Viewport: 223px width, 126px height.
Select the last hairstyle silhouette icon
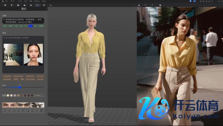coord(42,111)
